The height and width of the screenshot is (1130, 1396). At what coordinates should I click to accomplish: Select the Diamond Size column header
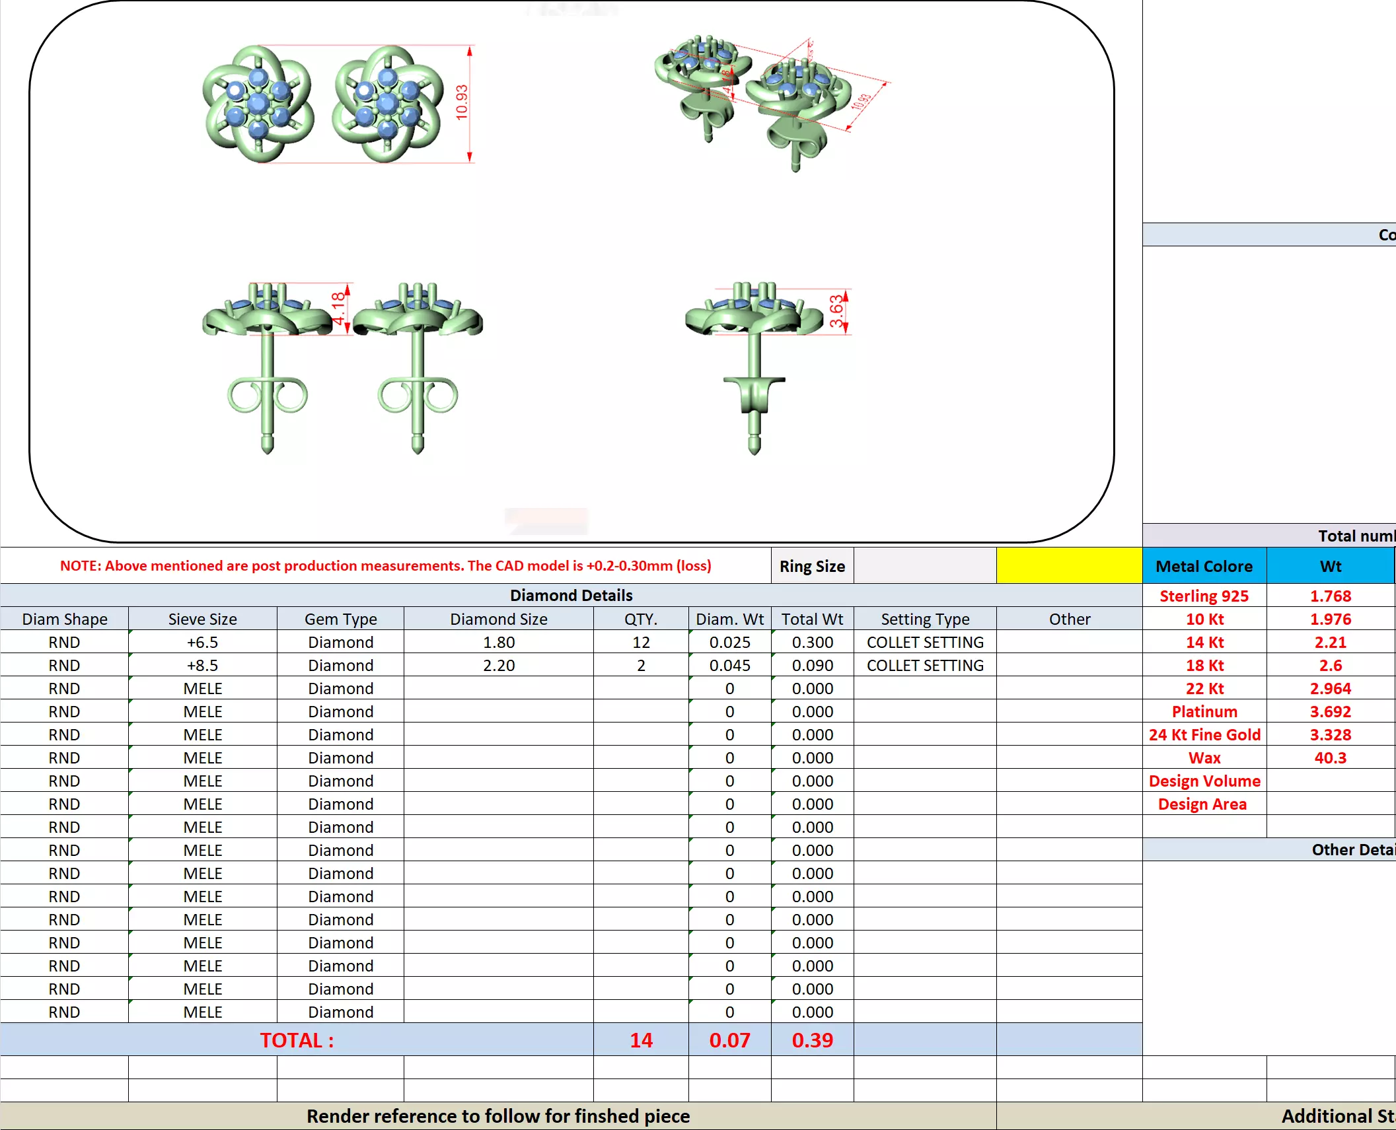click(x=499, y=619)
